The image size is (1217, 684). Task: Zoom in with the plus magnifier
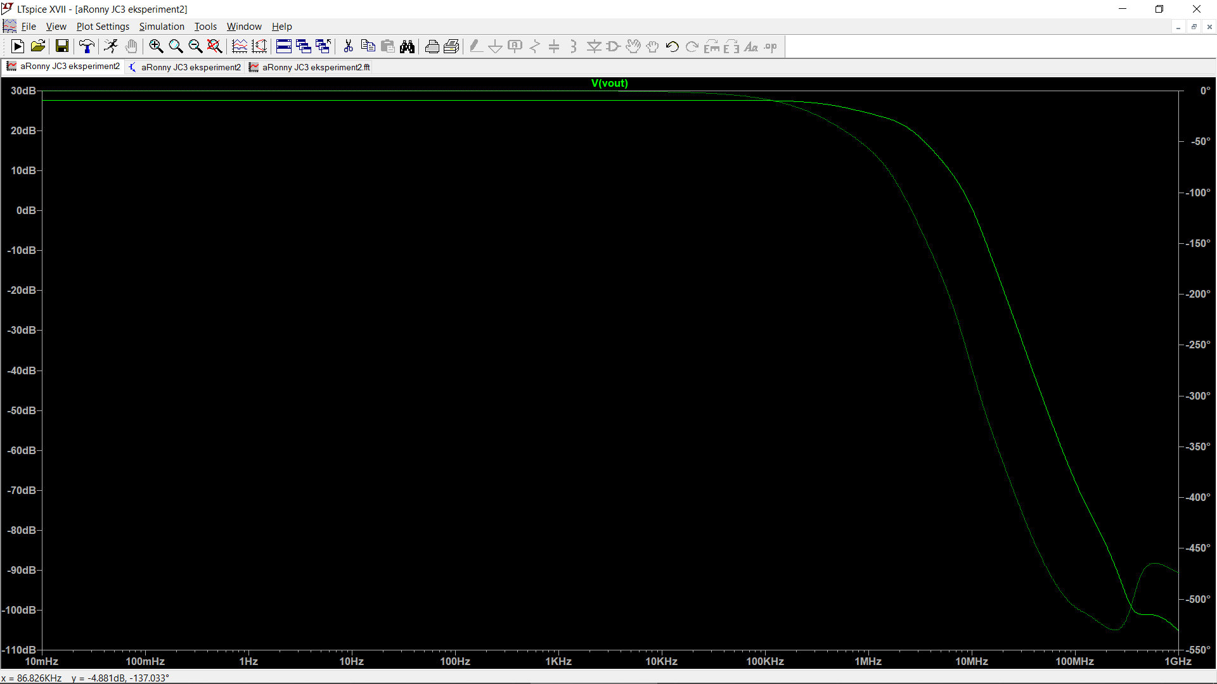(x=156, y=46)
